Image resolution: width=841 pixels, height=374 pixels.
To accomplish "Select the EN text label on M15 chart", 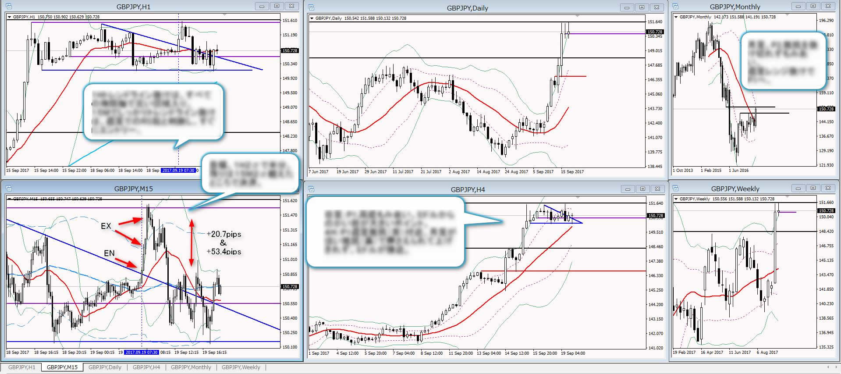I will click(109, 253).
